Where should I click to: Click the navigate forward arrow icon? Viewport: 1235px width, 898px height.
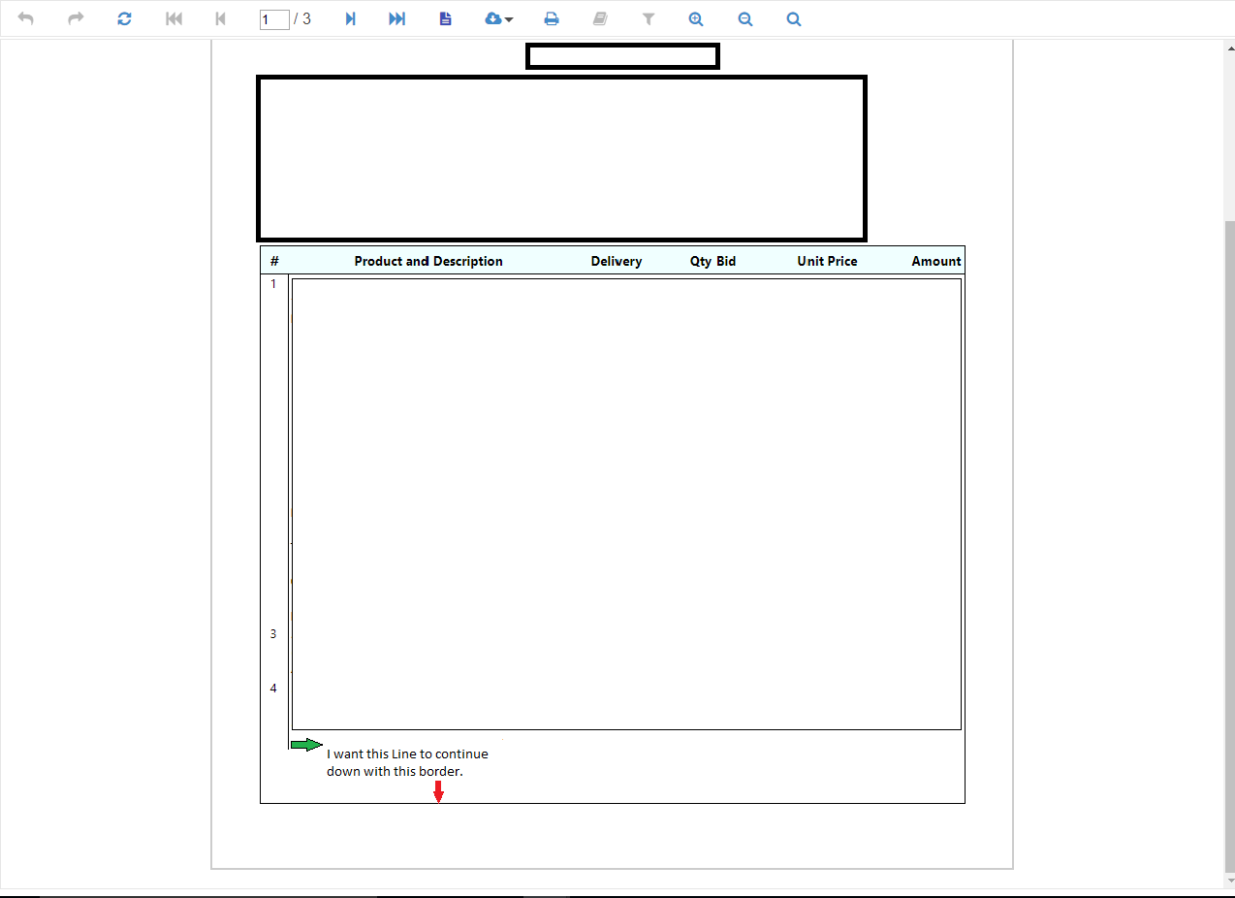(76, 19)
